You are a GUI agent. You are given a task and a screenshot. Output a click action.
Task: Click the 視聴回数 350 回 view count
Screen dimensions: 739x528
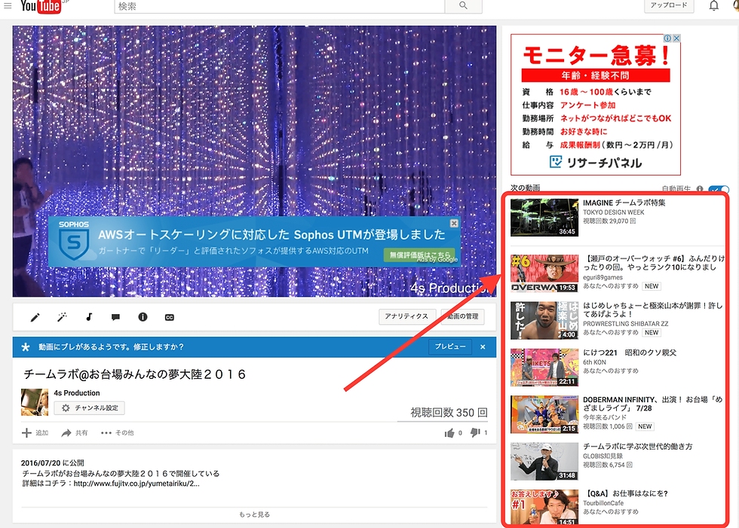coord(449,413)
